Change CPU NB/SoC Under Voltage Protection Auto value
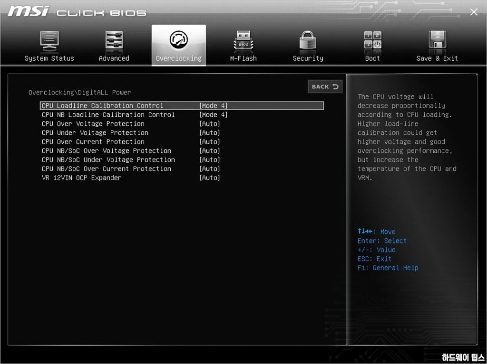This screenshot has height=364, width=487. tap(210, 159)
